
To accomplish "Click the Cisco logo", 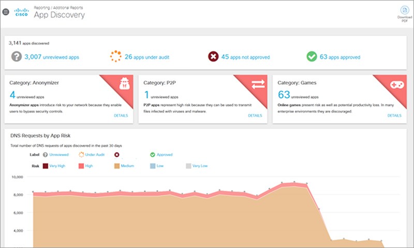I will pos(21,12).
